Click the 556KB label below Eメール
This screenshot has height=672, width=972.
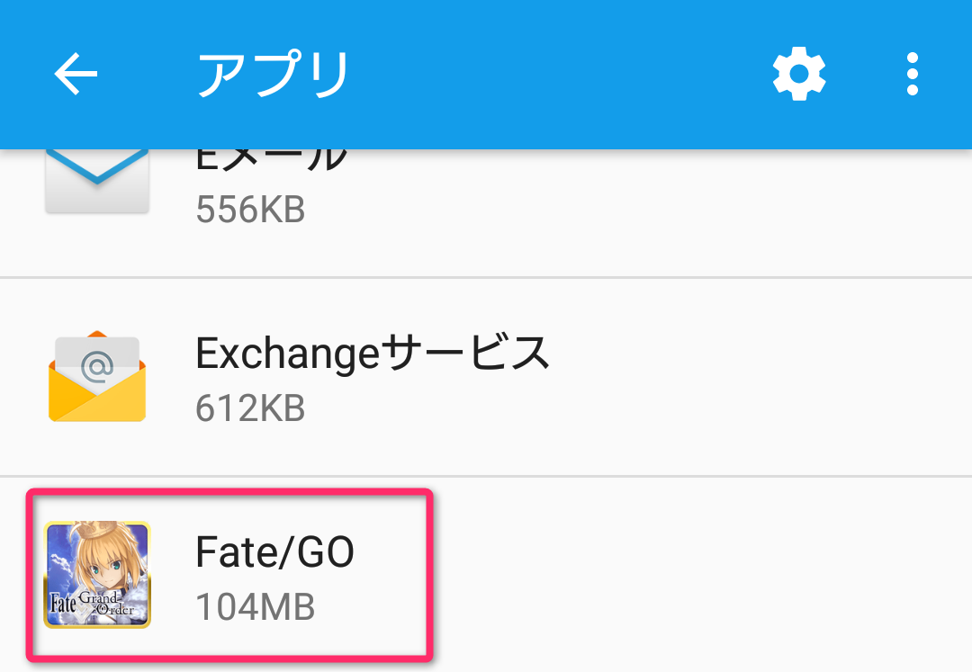coord(249,210)
